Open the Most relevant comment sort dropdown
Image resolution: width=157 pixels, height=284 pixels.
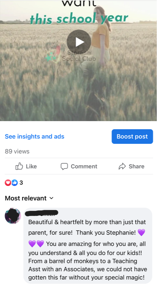pos(29,198)
